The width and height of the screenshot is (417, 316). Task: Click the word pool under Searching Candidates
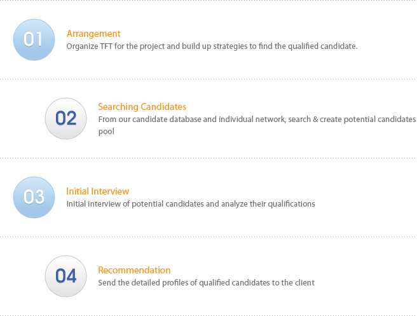coord(106,132)
